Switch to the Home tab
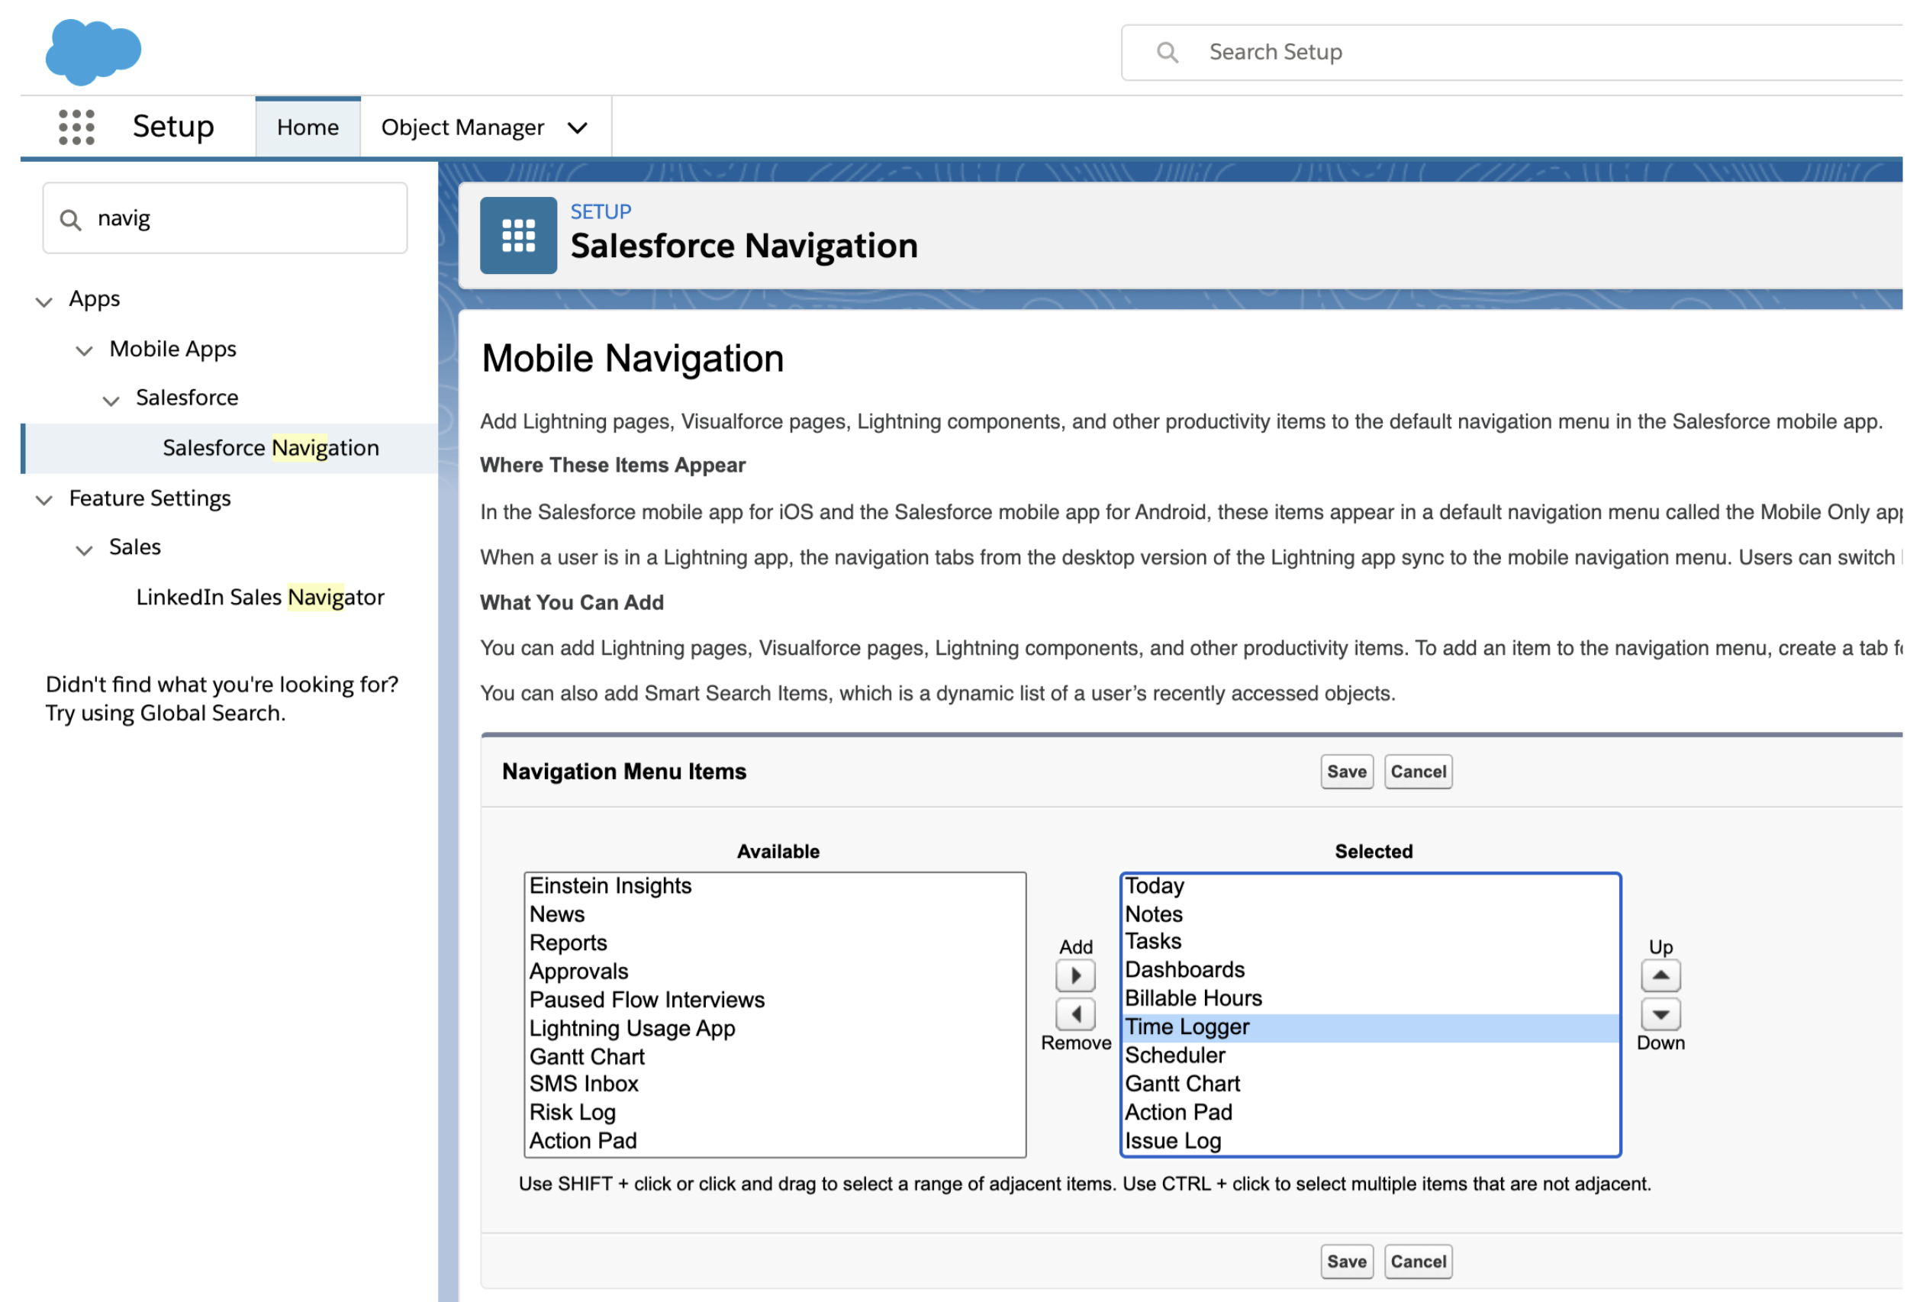This screenshot has width=1923, height=1302. [x=308, y=127]
